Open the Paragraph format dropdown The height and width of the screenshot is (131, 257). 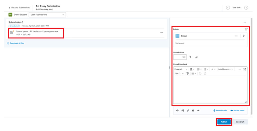click(181, 69)
